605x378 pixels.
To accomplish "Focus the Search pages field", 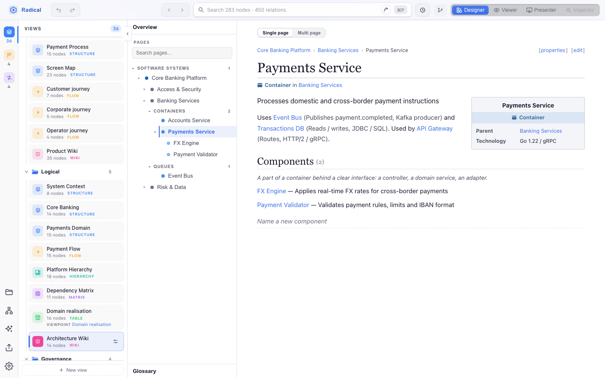I will (182, 53).
